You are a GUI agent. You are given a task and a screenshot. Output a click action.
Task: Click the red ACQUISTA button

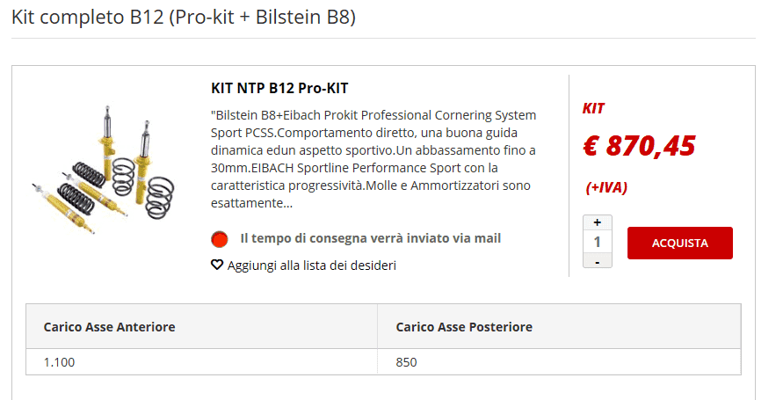pos(679,244)
